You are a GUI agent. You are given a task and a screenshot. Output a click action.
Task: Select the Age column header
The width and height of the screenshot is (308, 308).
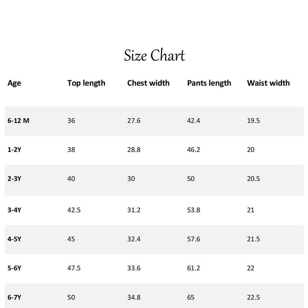(x=14, y=83)
